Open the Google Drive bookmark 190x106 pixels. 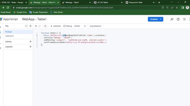(20, 12)
